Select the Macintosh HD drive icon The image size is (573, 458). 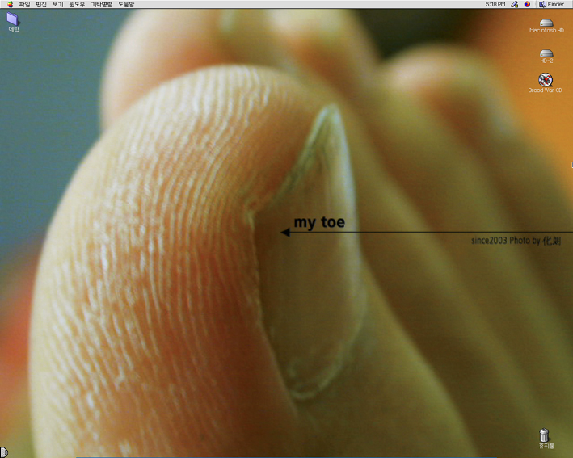point(546,22)
